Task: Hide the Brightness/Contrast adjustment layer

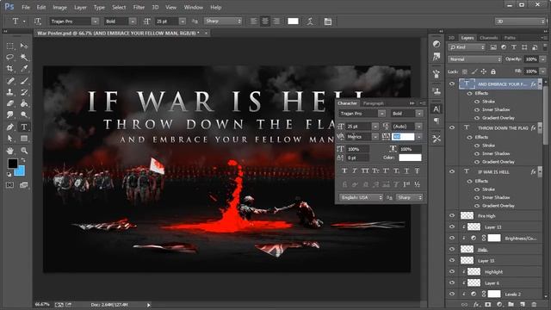Action: pos(452,238)
